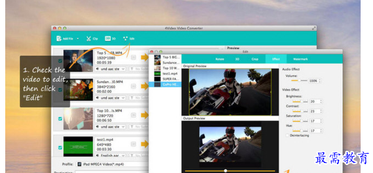Click the subtitle T icon on Top 5 row
Viewport: 373px width, 173px height.
click(132, 69)
